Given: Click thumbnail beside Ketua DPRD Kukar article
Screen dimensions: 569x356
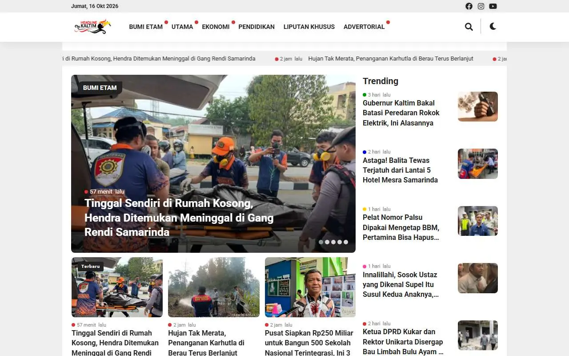Looking at the screenshot, I should click(478, 335).
